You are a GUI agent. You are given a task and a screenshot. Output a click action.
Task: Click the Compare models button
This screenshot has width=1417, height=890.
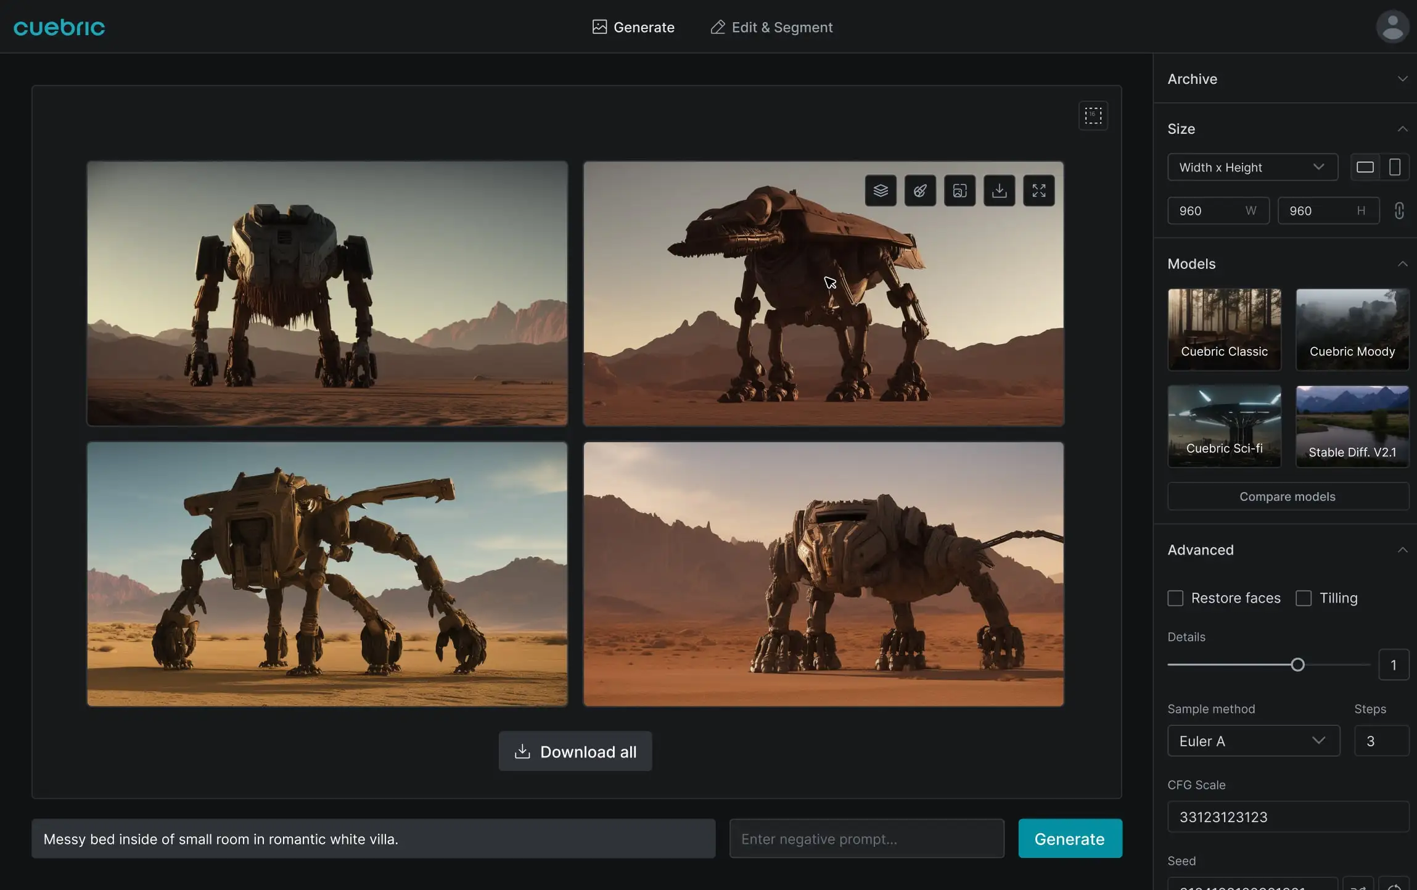pyautogui.click(x=1288, y=497)
